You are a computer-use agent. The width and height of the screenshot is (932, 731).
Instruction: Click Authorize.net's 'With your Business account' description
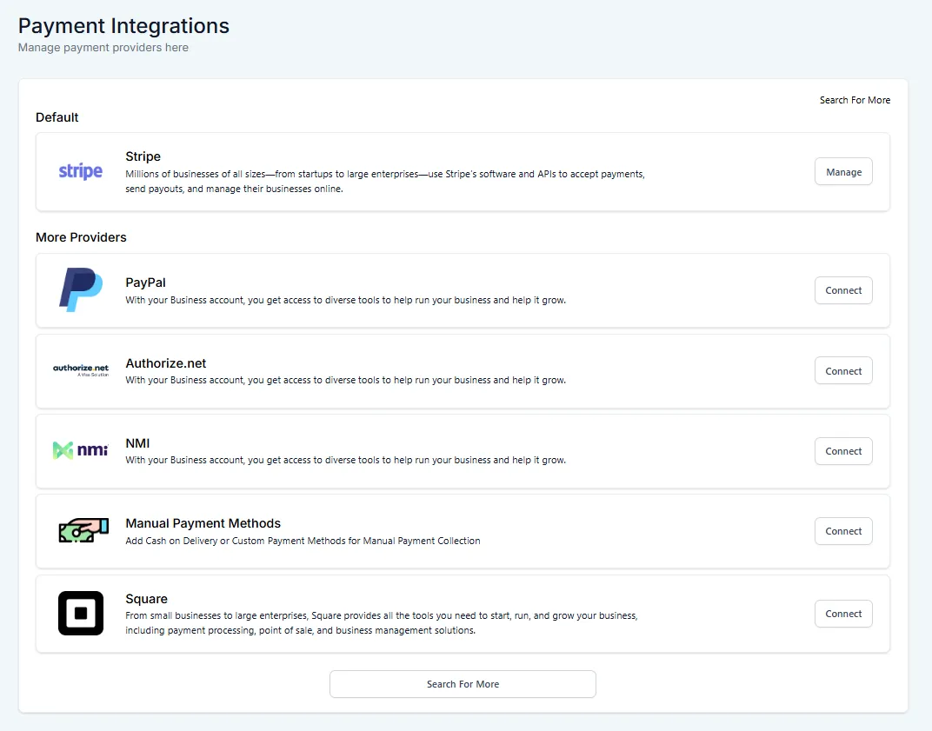coord(345,380)
